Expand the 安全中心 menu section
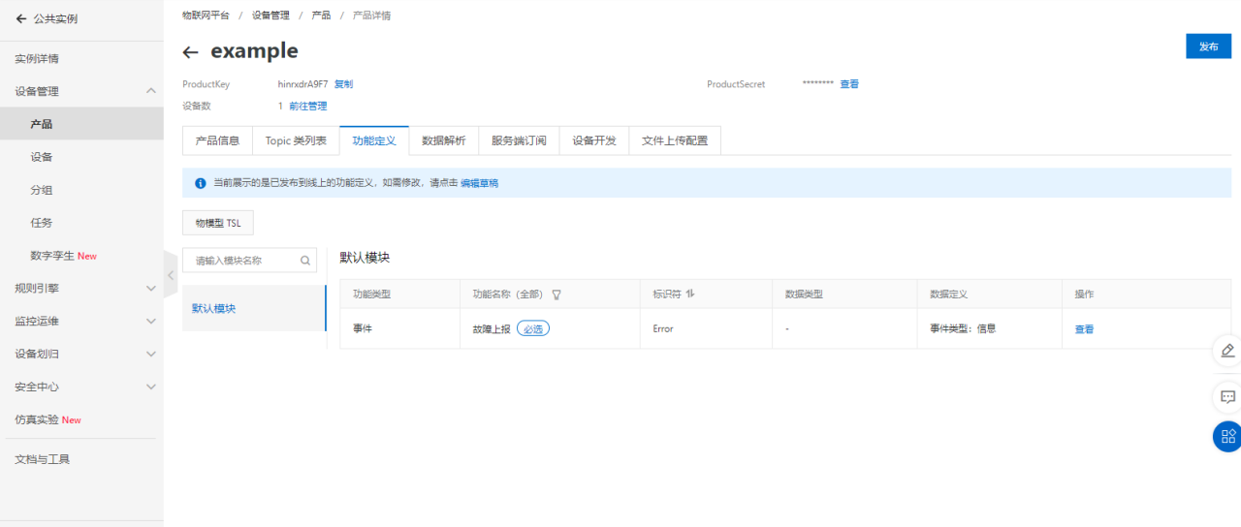 coord(150,387)
